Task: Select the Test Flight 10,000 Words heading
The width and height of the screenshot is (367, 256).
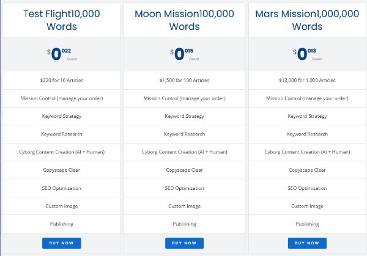Action: click(x=61, y=20)
